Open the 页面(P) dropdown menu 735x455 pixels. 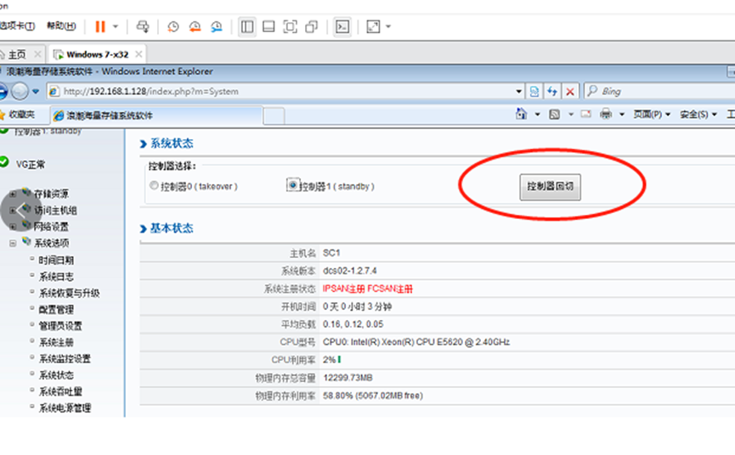pyautogui.click(x=652, y=114)
